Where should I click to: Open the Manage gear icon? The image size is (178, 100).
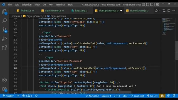point(4,89)
